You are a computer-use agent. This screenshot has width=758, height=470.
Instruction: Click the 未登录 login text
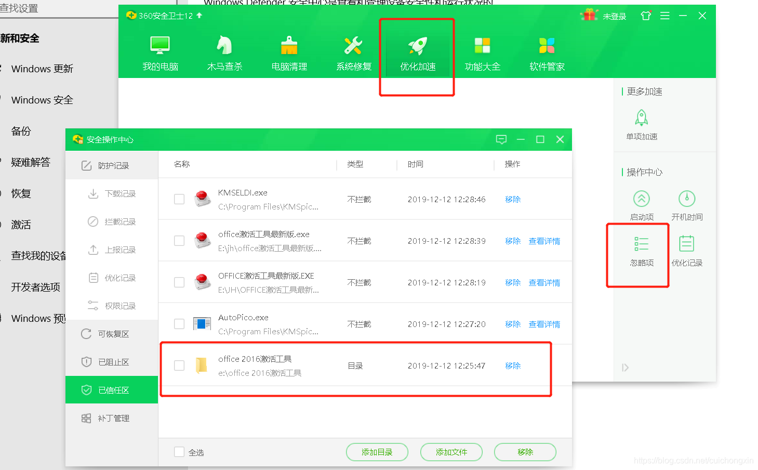[614, 17]
